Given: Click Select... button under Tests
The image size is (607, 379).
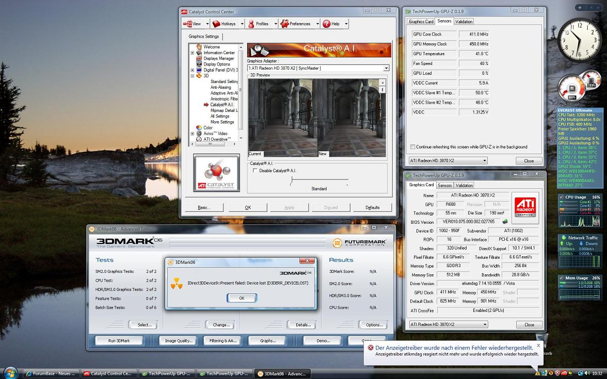Looking at the screenshot, I should (145, 325).
